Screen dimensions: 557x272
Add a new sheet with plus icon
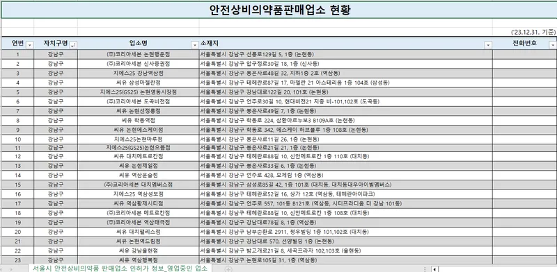pyautogui.click(x=229, y=269)
